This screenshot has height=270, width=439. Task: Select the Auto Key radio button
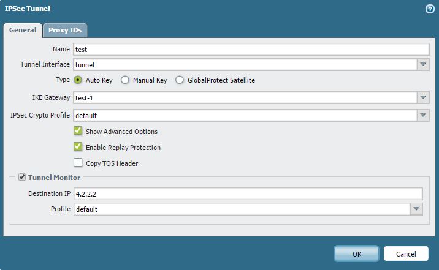(x=78, y=80)
